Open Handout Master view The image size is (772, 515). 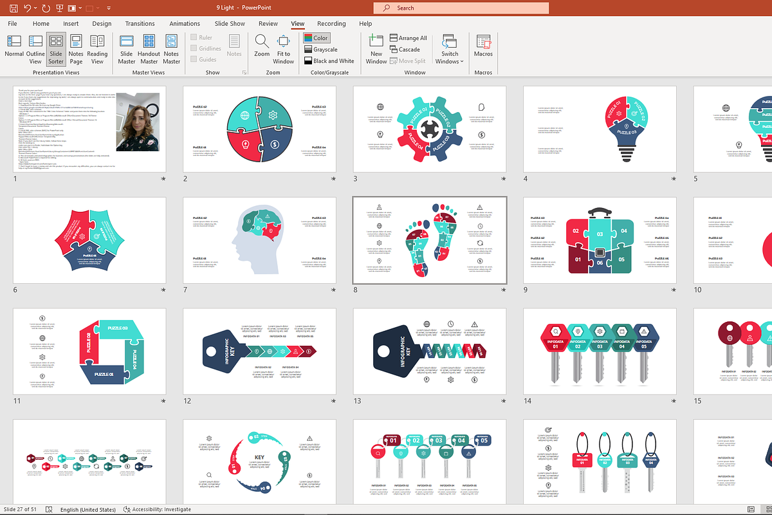(149, 49)
